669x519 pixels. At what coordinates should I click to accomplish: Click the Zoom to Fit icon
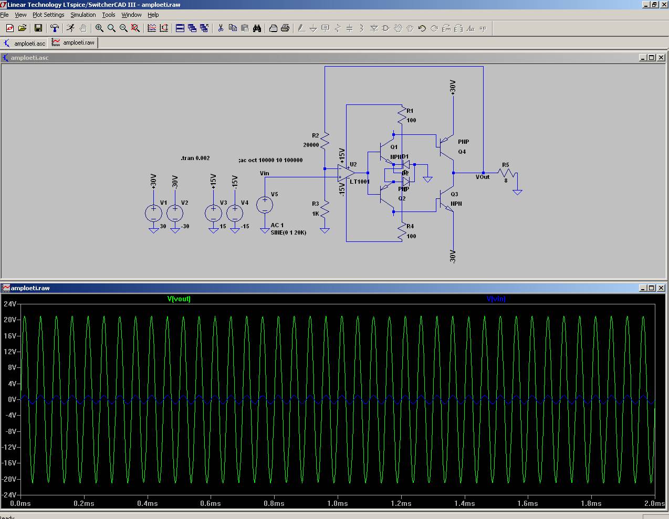(135, 28)
